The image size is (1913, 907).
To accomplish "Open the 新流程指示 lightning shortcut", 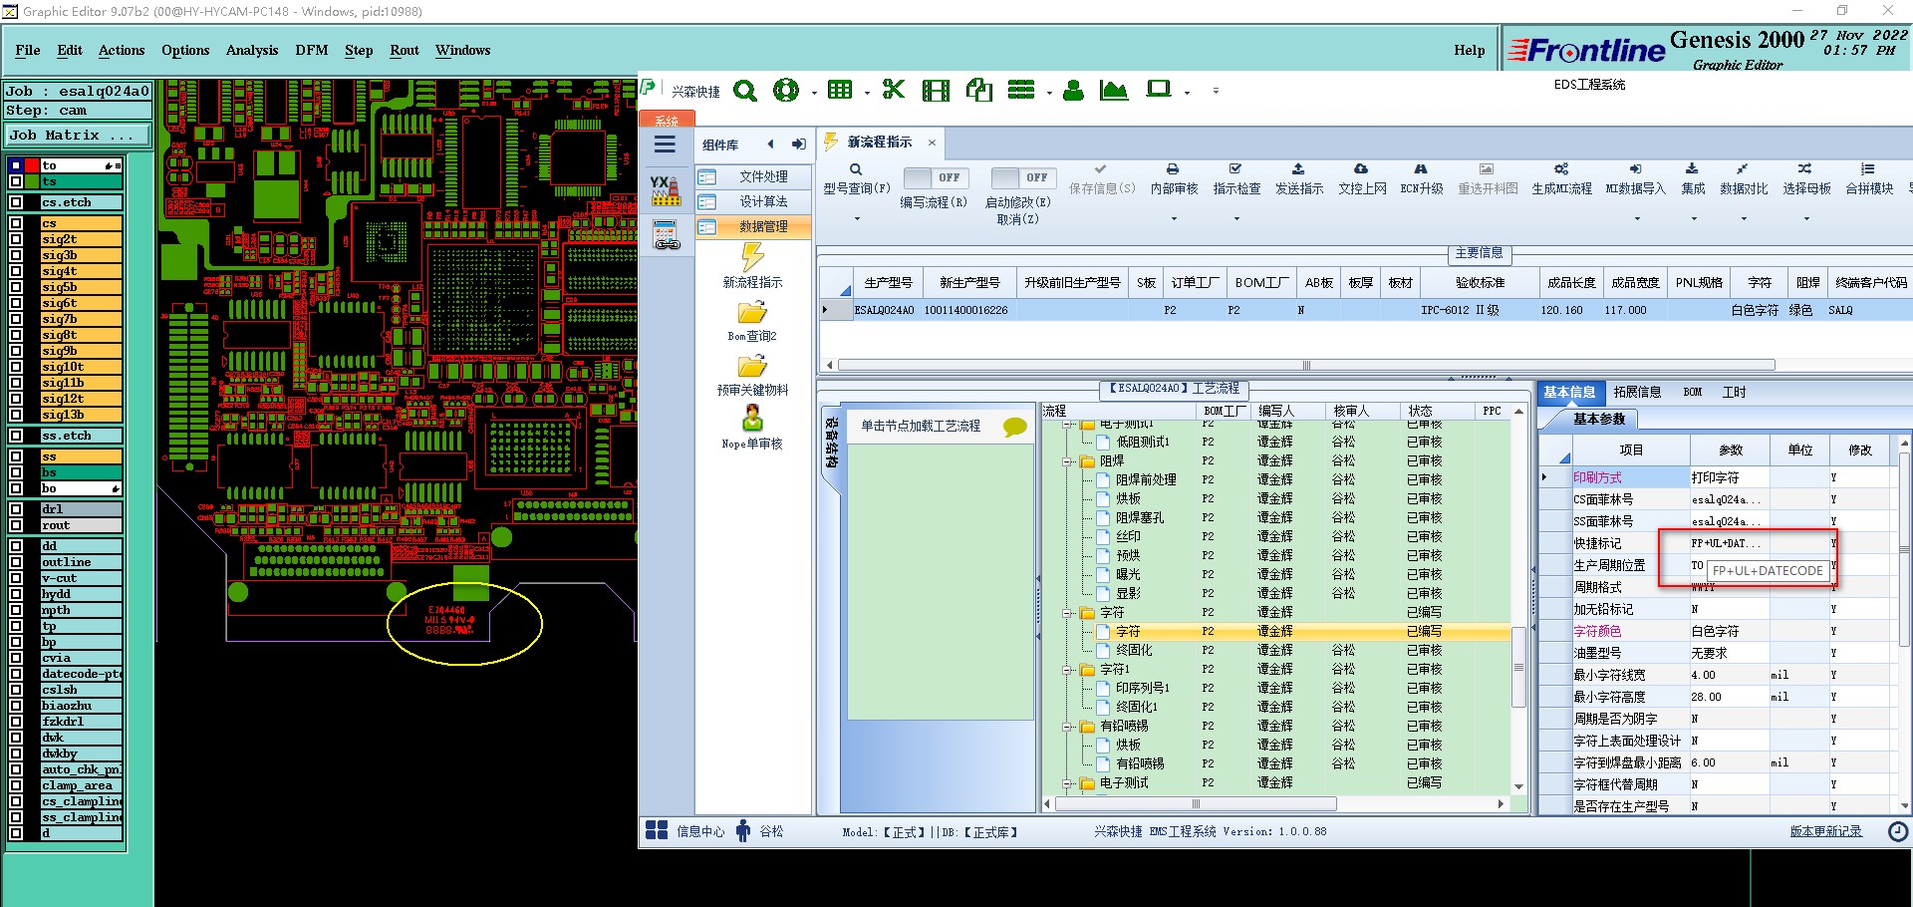I will coord(752,258).
